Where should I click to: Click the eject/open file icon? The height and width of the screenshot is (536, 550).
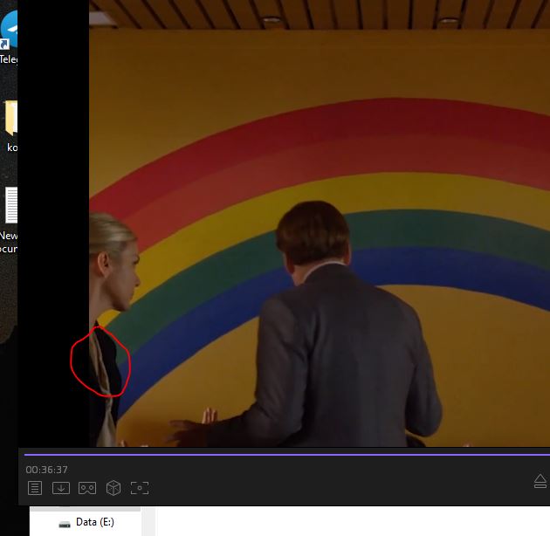pyautogui.click(x=540, y=482)
